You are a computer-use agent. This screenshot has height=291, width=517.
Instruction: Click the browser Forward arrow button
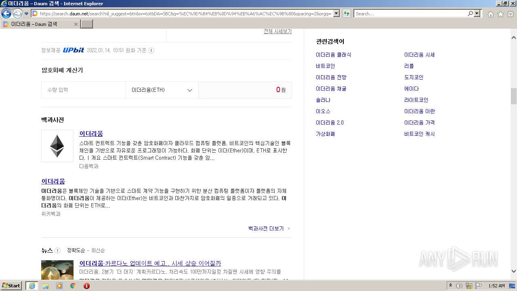[17, 14]
